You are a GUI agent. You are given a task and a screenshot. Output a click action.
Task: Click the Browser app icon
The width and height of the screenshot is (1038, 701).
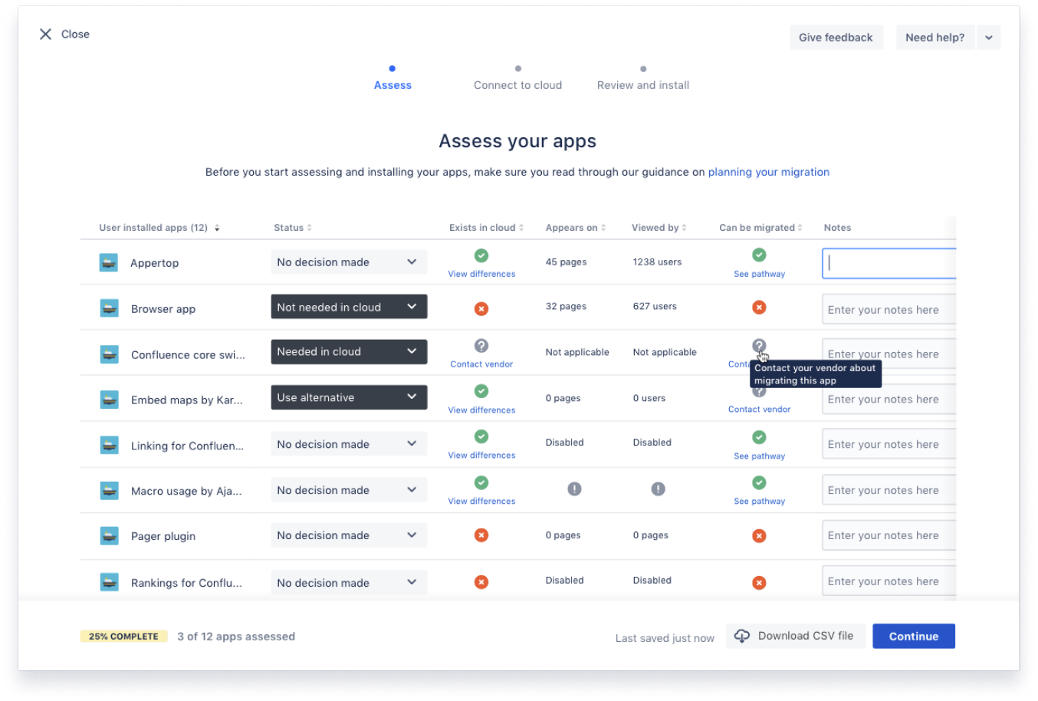tap(110, 308)
